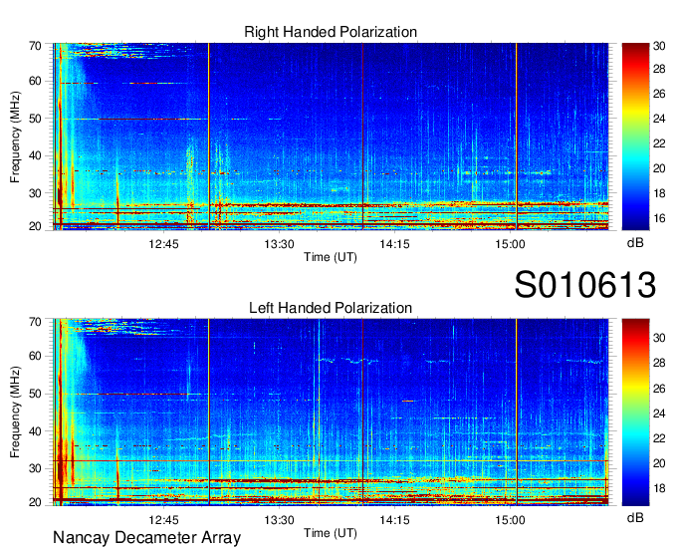
Task: Click the 50 MHz tick on bottom plot
Action: pyautogui.click(x=35, y=394)
